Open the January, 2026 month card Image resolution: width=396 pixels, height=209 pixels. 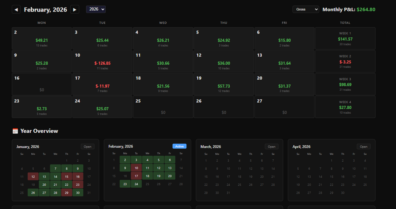tap(87, 147)
